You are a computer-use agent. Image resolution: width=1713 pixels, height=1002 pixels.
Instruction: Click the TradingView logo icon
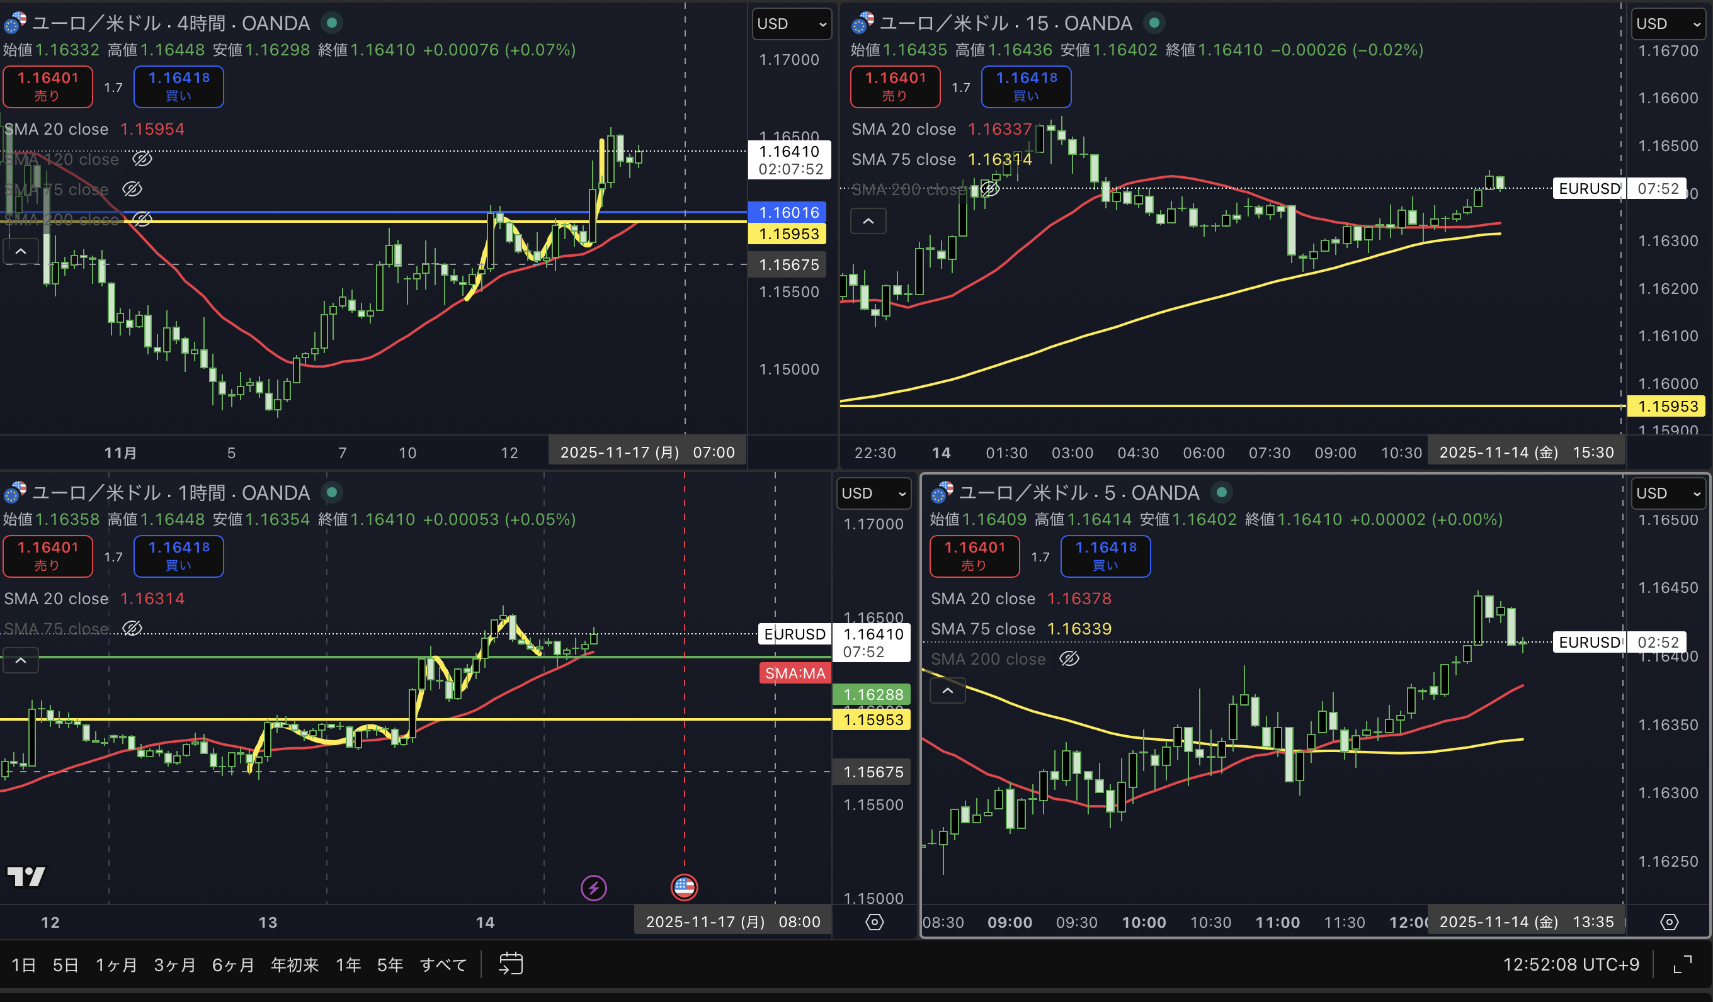click(26, 876)
